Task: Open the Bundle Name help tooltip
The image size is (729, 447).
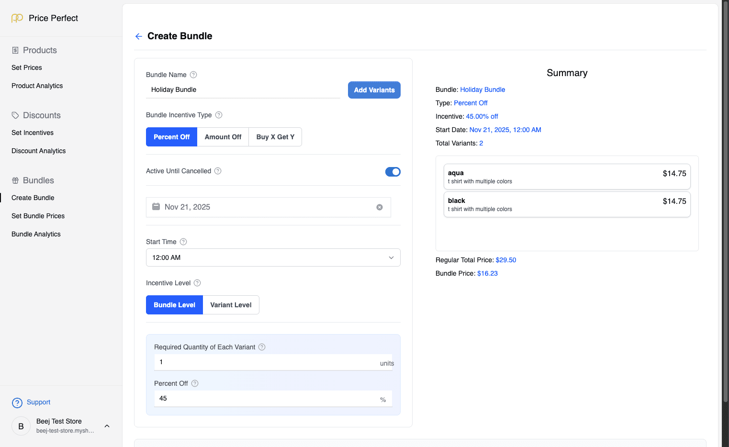Action: [x=193, y=75]
